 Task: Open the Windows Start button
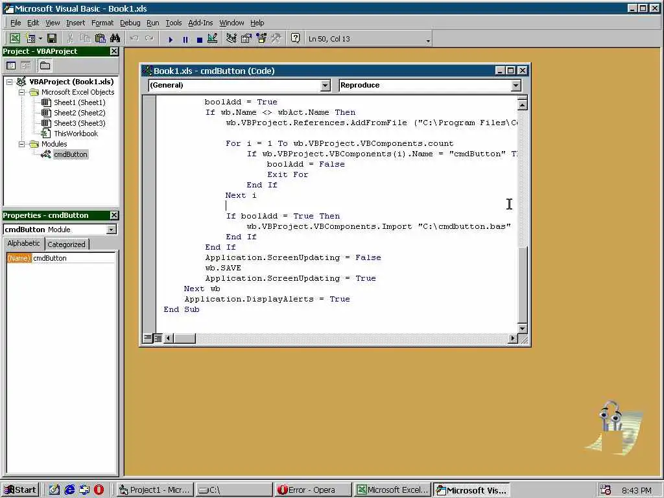[21, 490]
